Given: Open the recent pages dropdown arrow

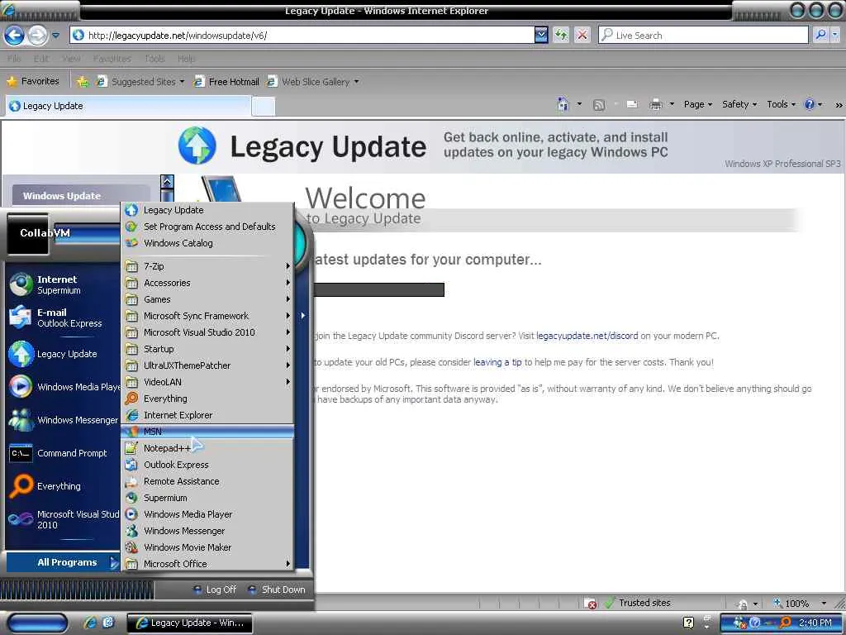Looking at the screenshot, I should pos(55,36).
